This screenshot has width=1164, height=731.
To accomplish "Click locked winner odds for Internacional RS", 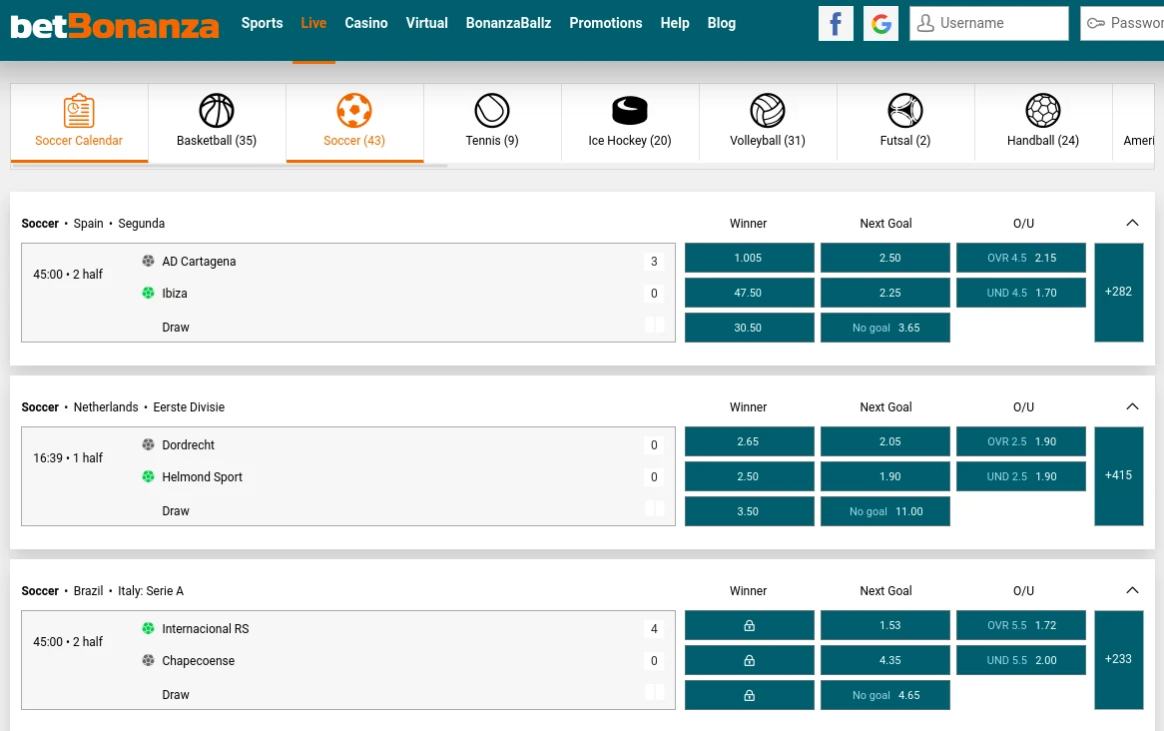I will point(749,625).
